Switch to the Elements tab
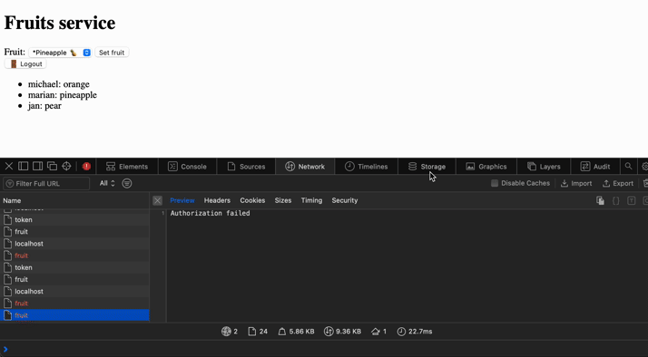This screenshot has width=648, height=357. (x=127, y=167)
